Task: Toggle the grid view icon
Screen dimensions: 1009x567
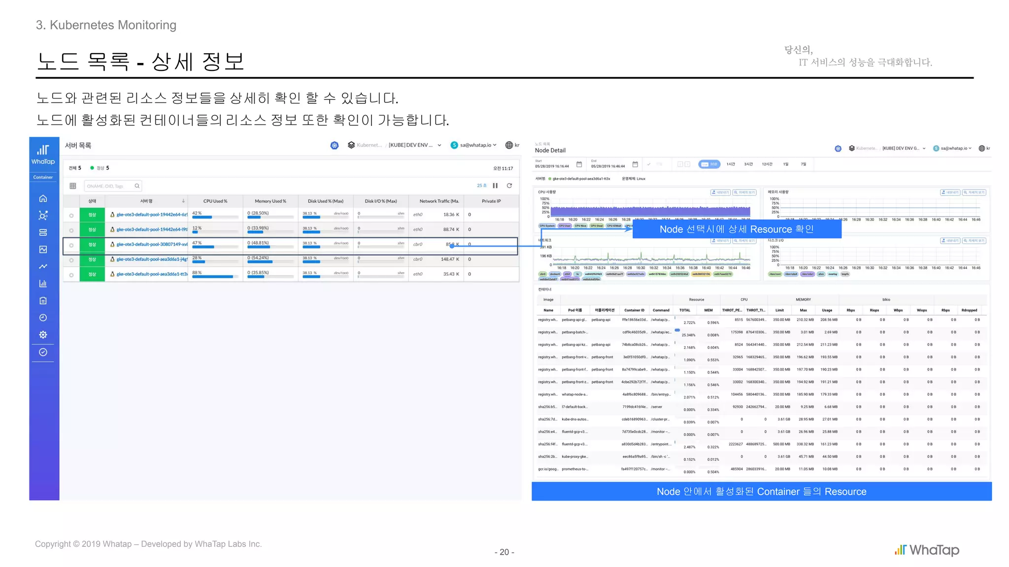Action: tap(73, 186)
